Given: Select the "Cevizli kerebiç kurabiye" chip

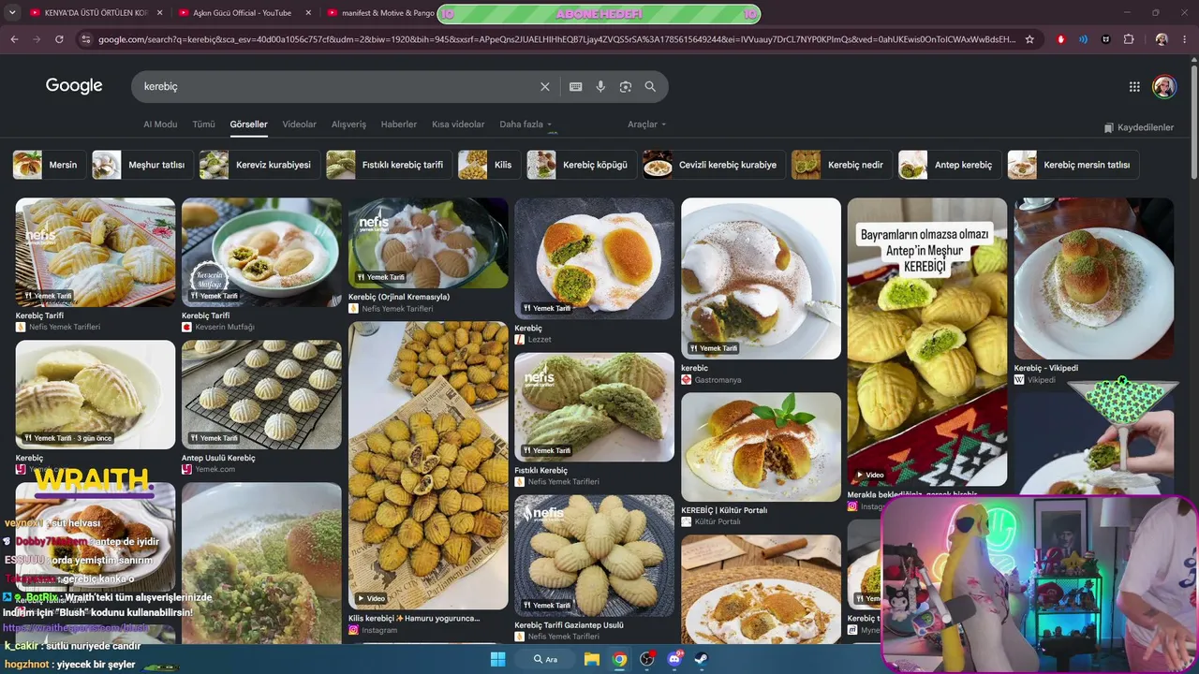Looking at the screenshot, I should pyautogui.click(x=715, y=165).
